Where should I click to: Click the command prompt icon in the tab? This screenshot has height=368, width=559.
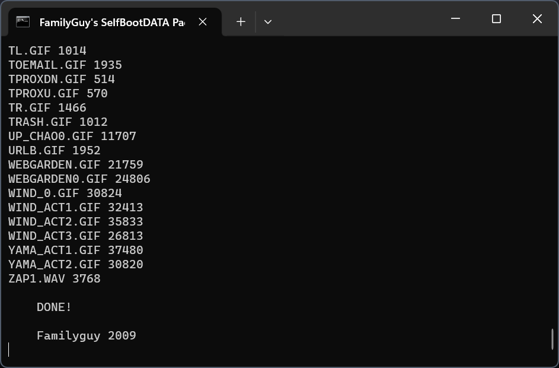pos(23,22)
